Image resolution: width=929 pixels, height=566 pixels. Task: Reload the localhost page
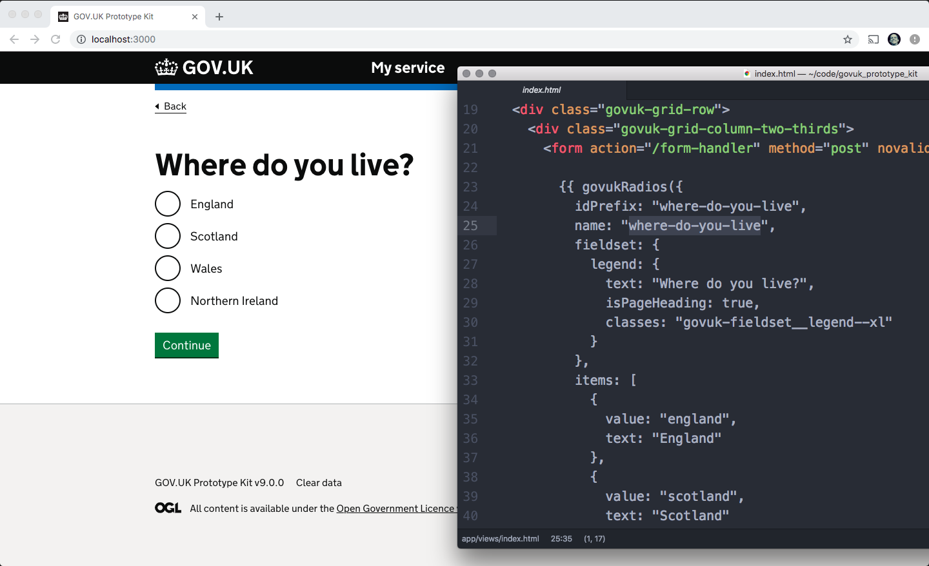tap(55, 39)
